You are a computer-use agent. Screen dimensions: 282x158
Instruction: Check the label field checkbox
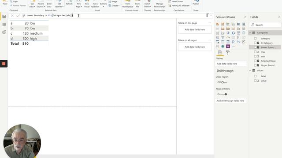(255, 76)
